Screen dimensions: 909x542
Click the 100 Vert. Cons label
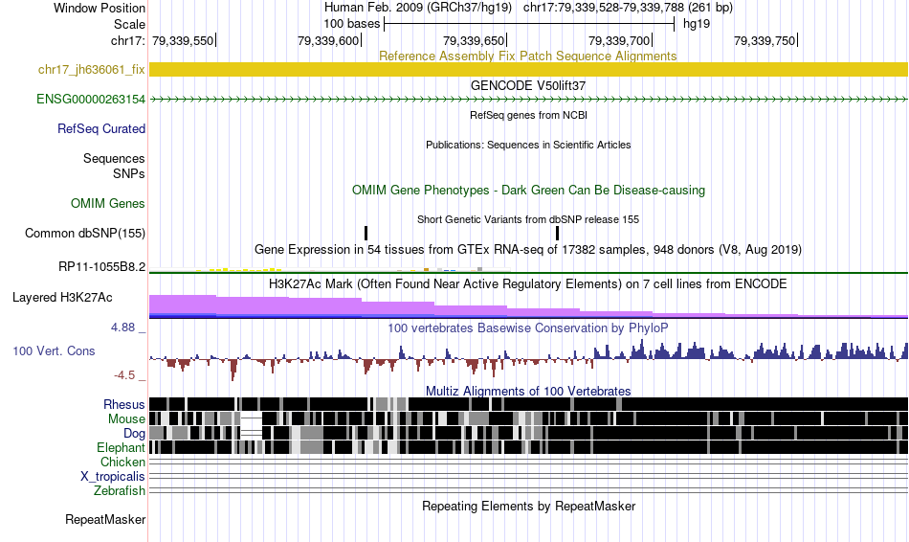pyautogui.click(x=54, y=351)
